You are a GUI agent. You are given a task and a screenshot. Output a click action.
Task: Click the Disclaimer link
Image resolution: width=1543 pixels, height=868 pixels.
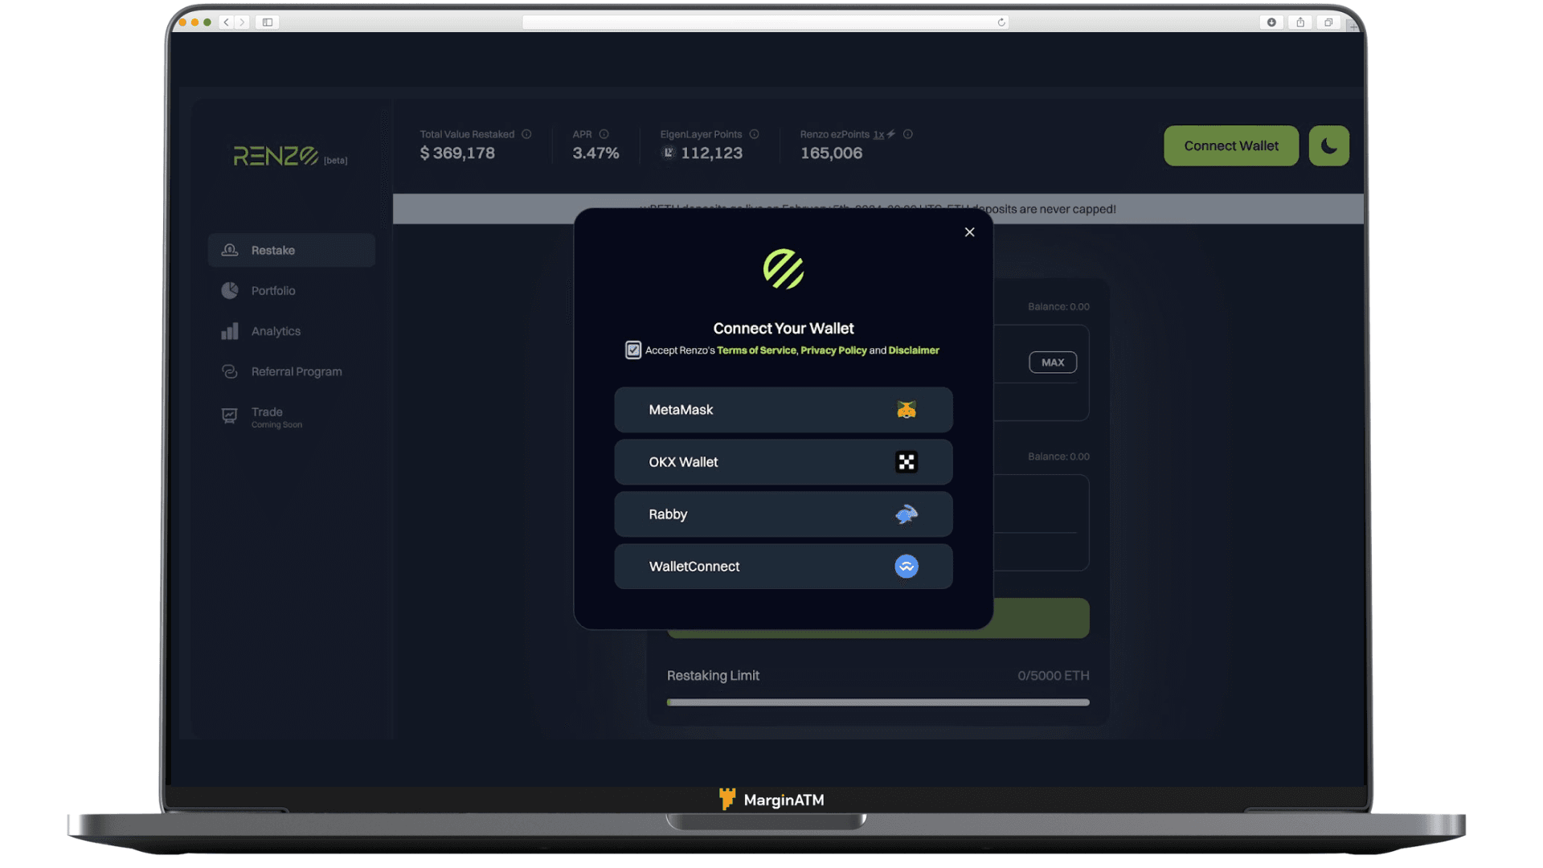click(x=914, y=350)
